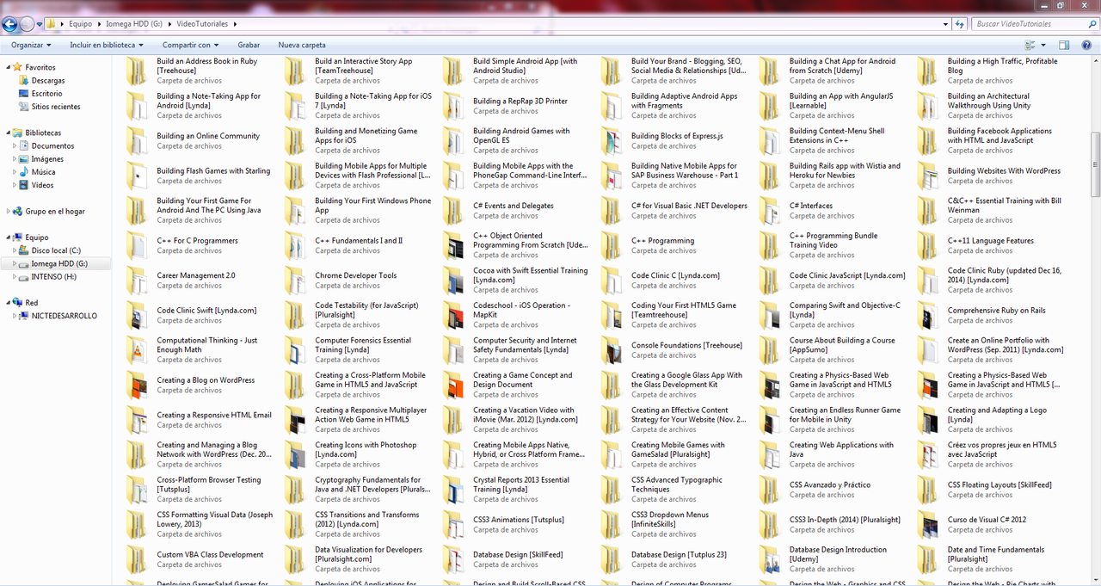This screenshot has height=586, width=1101.
Task: Select Iomega HDD (G:) in the sidebar
Action: pyautogui.click(x=59, y=263)
